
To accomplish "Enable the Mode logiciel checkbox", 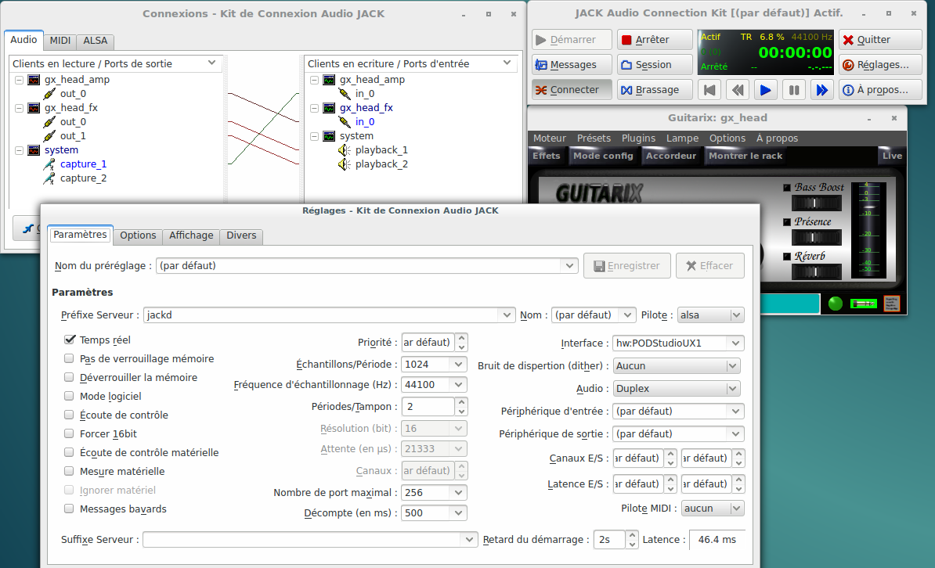I will click(x=70, y=396).
